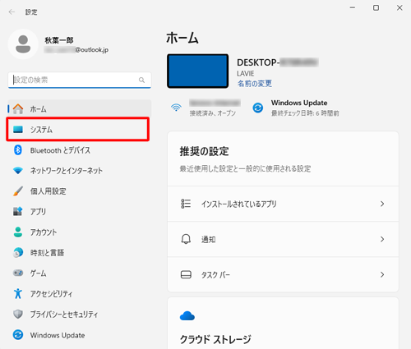Screen dimensions: 411x349
Task: Expand 通知 row chevron
Action: (382, 239)
